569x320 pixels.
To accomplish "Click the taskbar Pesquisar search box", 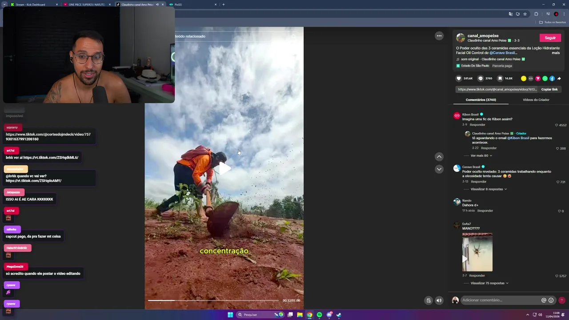I will (x=260, y=315).
